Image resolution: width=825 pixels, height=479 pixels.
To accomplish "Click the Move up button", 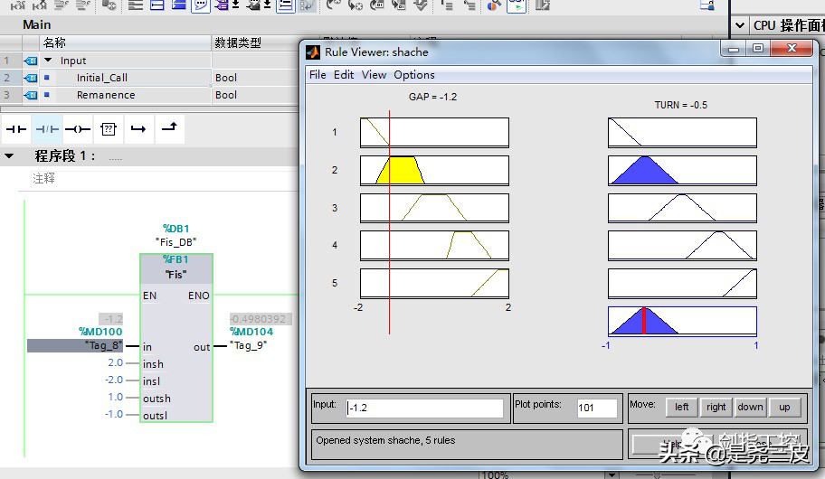I will pyautogui.click(x=784, y=407).
